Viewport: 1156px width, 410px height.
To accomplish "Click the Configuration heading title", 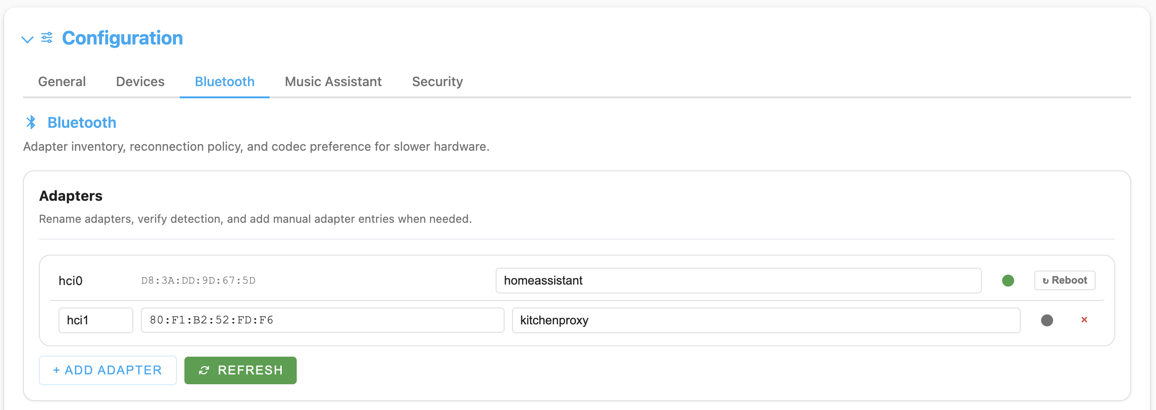I will pos(122,38).
